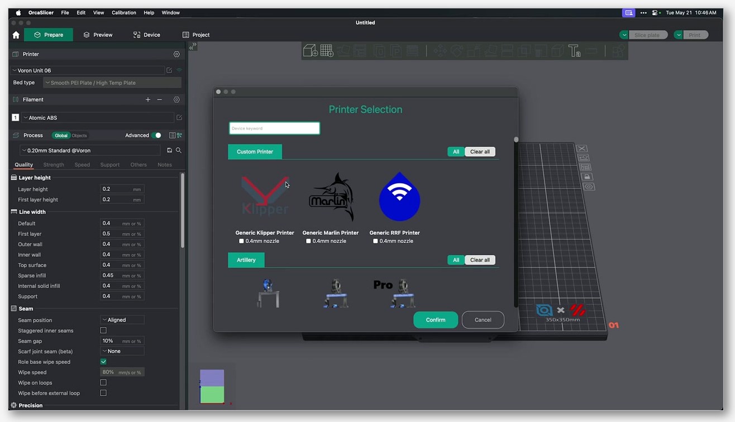Click the compare presets icon
Image resolution: width=735 pixels, height=422 pixels.
(x=179, y=135)
